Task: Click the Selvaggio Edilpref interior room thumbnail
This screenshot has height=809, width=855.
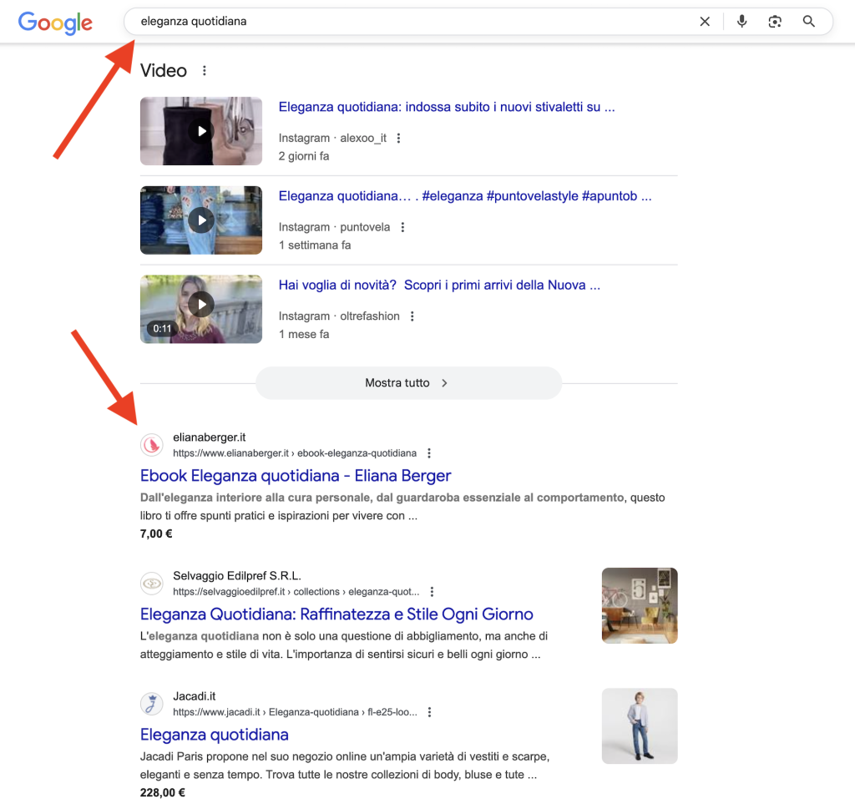Action: click(640, 605)
